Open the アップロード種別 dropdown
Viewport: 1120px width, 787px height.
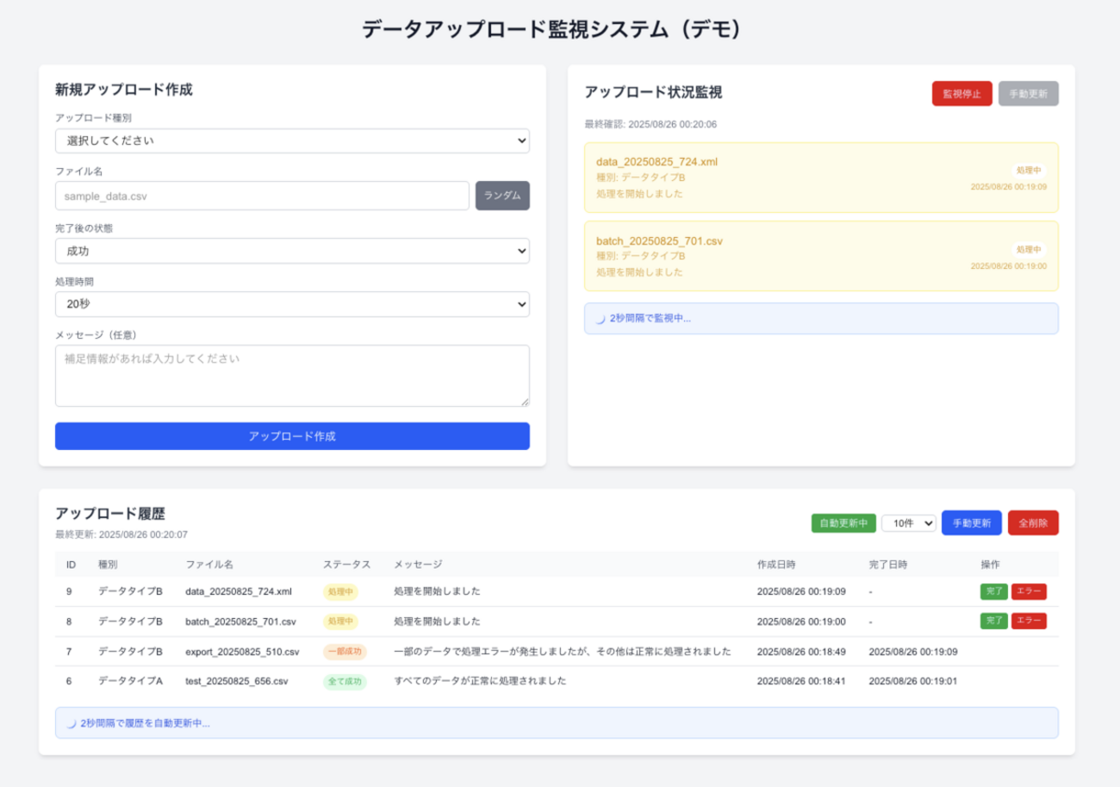[x=292, y=141]
